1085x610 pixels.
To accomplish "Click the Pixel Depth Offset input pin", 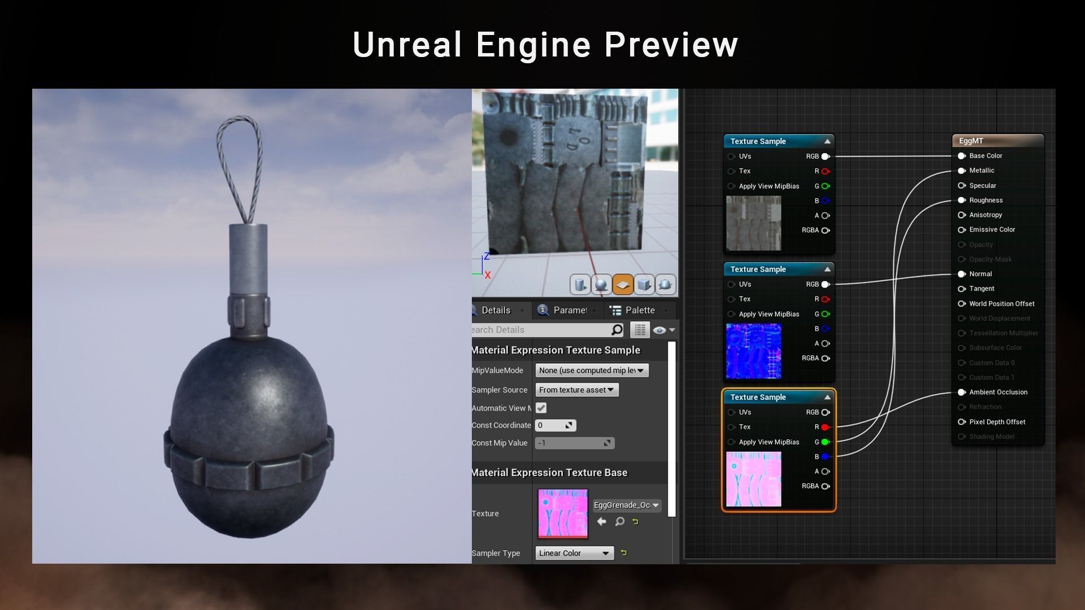I will point(962,422).
